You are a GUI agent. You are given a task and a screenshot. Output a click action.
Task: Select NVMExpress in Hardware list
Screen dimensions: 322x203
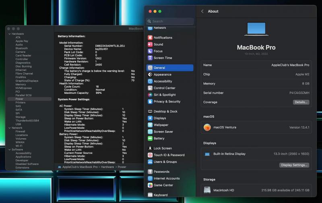coord(24,88)
